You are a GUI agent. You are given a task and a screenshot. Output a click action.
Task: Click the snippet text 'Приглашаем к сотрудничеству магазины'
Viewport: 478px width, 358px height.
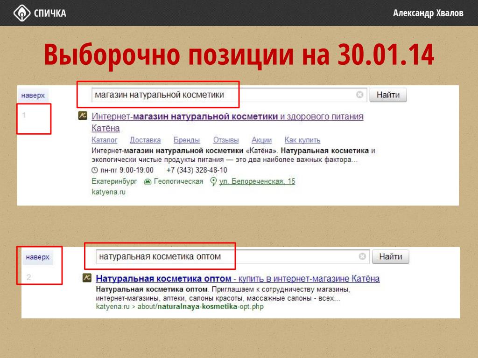(x=281, y=289)
